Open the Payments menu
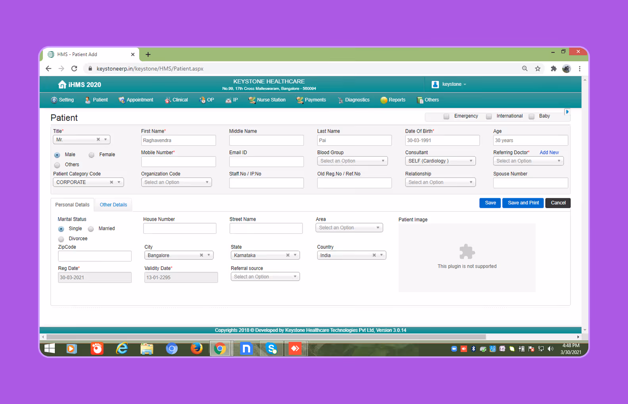Screen dimensions: 628x404 (311, 100)
